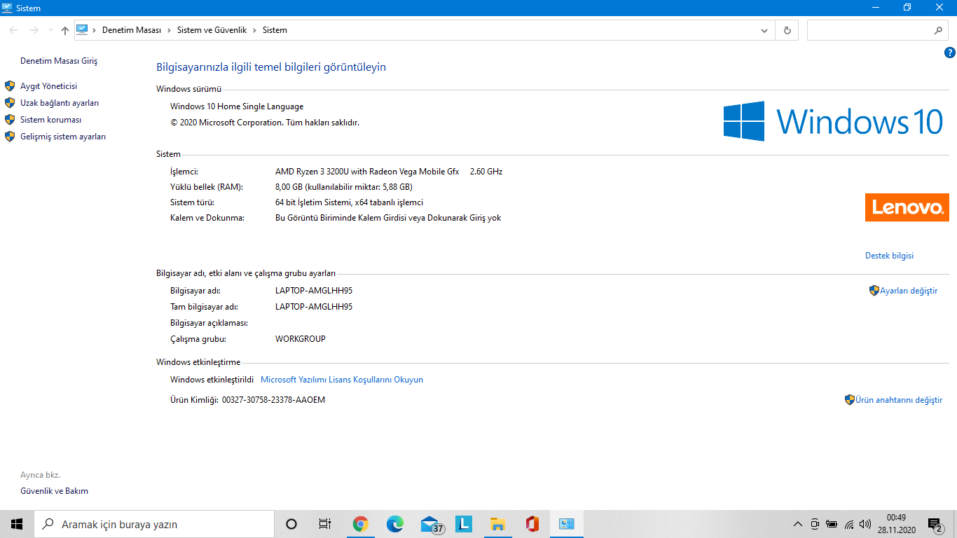Click the taskbar search box
957x538 pixels.
(x=154, y=524)
